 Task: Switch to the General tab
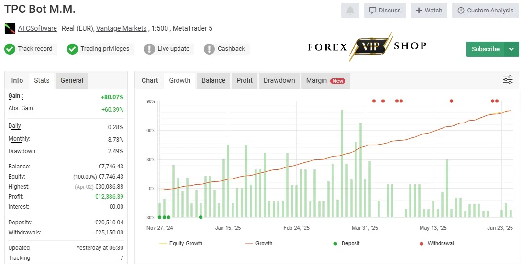click(x=72, y=80)
